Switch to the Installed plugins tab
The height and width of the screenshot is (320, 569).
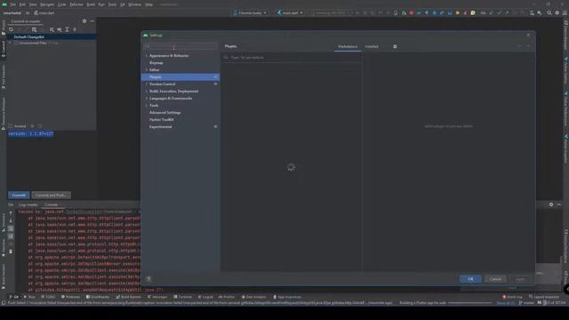(x=372, y=46)
